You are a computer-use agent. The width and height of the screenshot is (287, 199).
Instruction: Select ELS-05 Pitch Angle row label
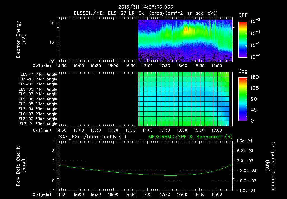(38, 104)
